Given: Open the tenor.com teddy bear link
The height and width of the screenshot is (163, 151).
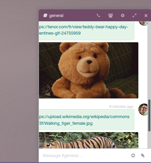Looking at the screenshot, I should click(x=83, y=30).
